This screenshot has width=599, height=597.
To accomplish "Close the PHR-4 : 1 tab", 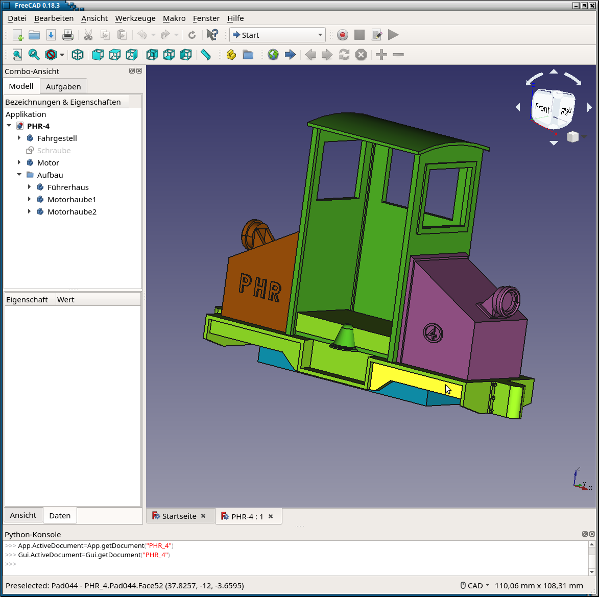I will point(271,516).
